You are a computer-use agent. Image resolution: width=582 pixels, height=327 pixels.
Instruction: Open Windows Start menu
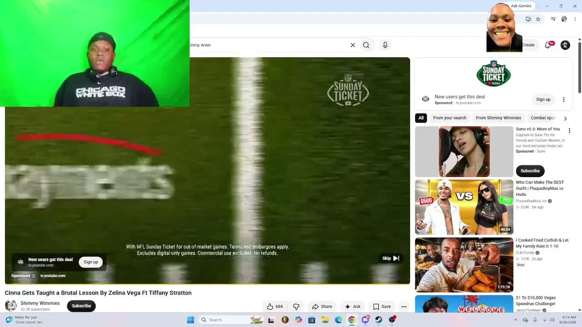(191, 320)
